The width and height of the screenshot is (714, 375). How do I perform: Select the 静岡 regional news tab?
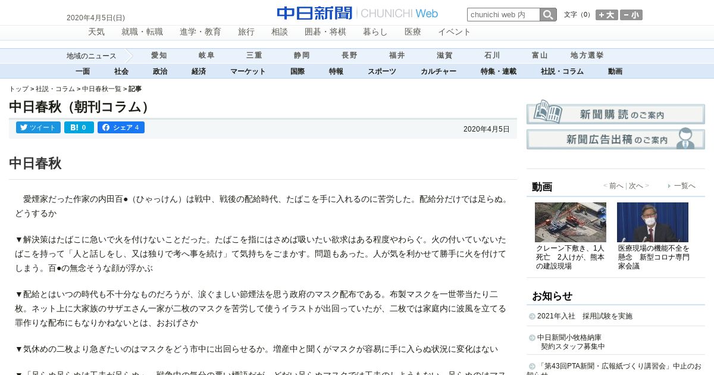click(x=302, y=55)
